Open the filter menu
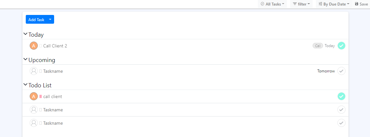The height and width of the screenshot is (137, 370). (x=301, y=4)
